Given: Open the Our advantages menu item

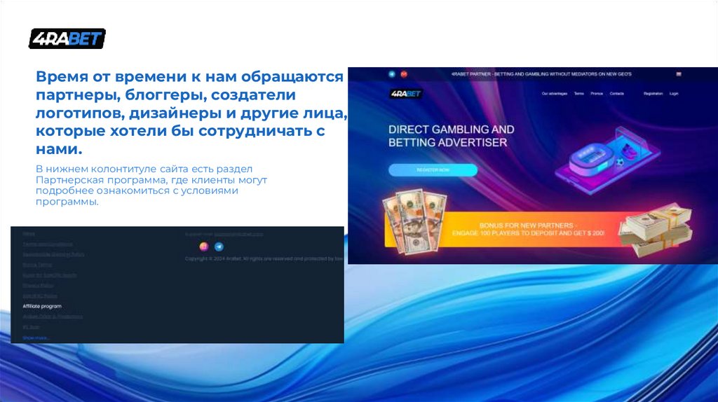Looking at the screenshot, I should 555,94.
